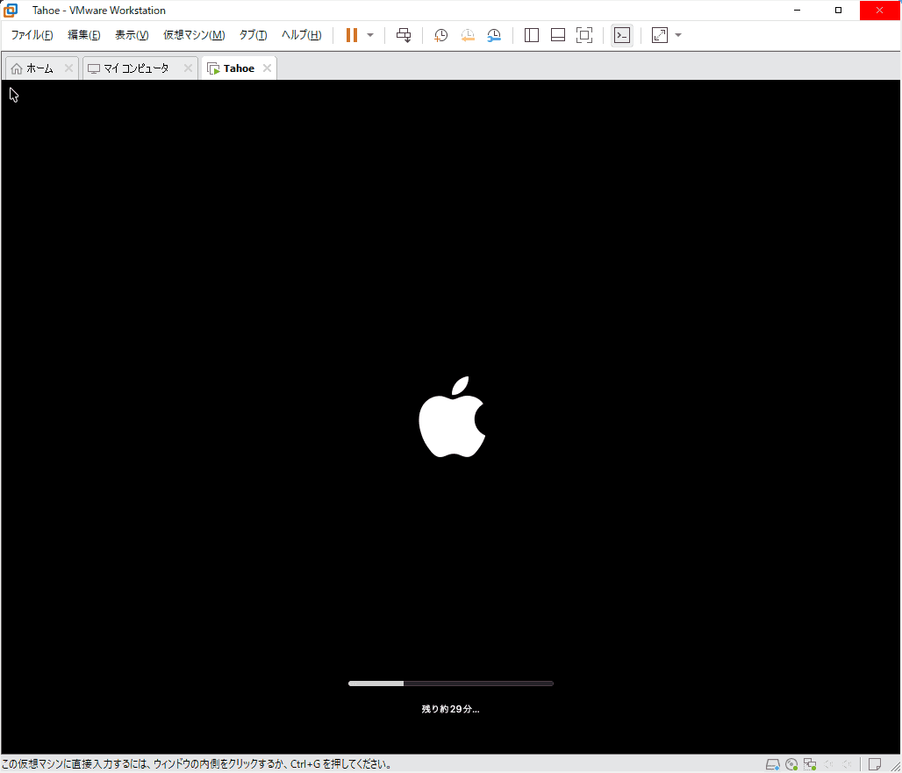Open the ファイル menu
This screenshot has width=902, height=773.
(x=32, y=35)
